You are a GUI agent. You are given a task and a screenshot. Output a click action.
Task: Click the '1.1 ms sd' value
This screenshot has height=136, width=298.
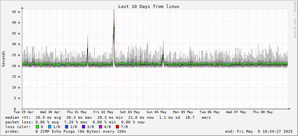[169, 118]
